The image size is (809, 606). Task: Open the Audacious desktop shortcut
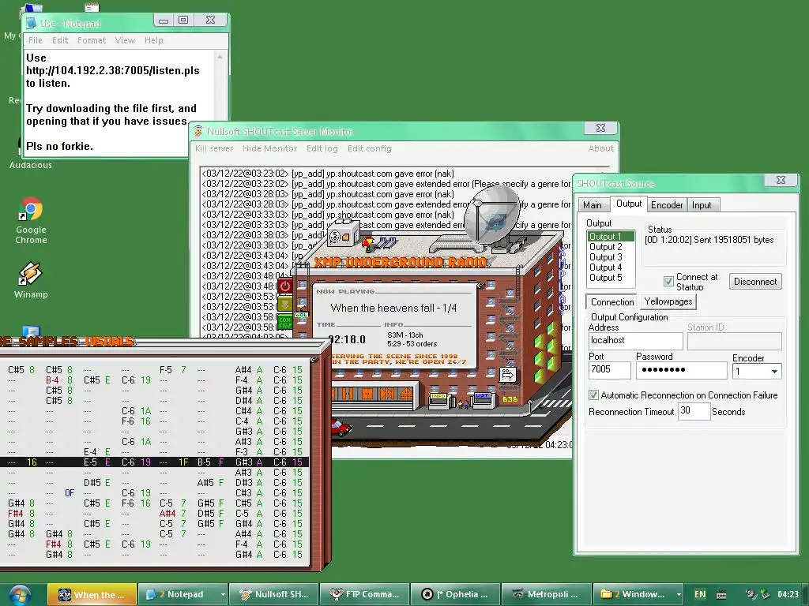click(31, 165)
